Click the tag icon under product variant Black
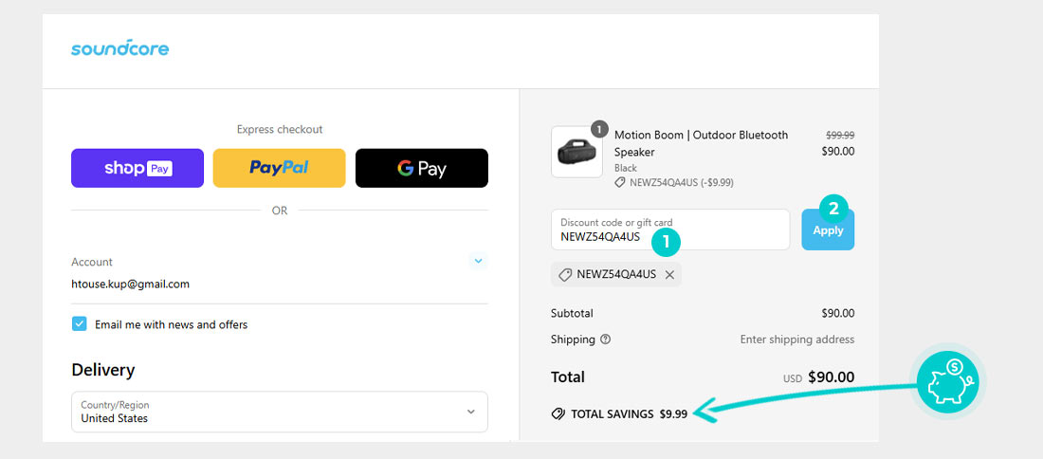 pyautogui.click(x=620, y=182)
